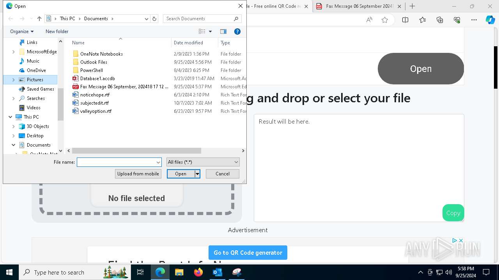Viewport: 499px width, 280px height.
Task: Click Upload from mobile button
Action: pyautogui.click(x=138, y=174)
